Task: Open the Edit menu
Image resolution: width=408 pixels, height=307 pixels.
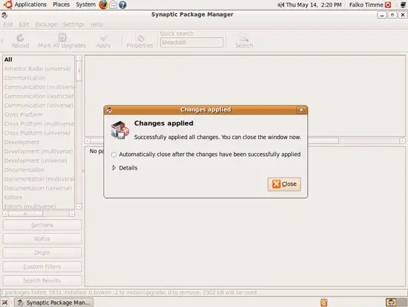Action: pyautogui.click(x=24, y=25)
